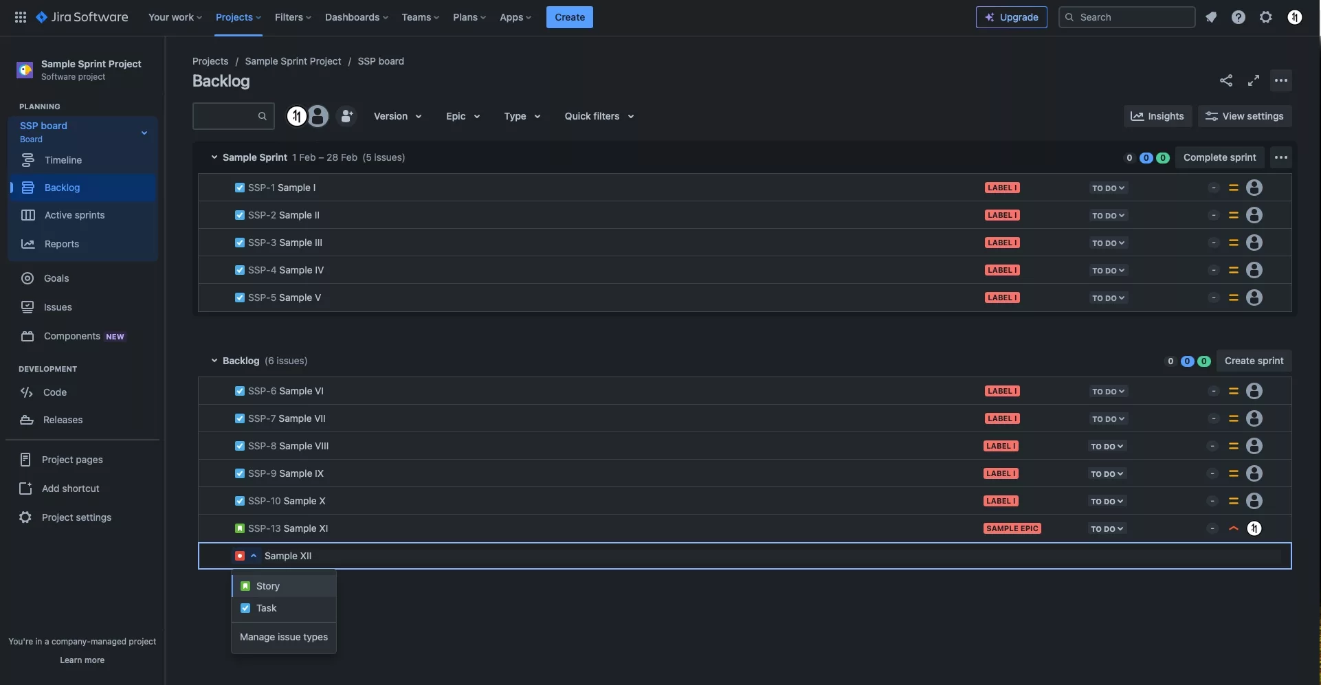Viewport: 1321px width, 685px height.
Task: Expand the Your work menu
Action: pyautogui.click(x=175, y=17)
